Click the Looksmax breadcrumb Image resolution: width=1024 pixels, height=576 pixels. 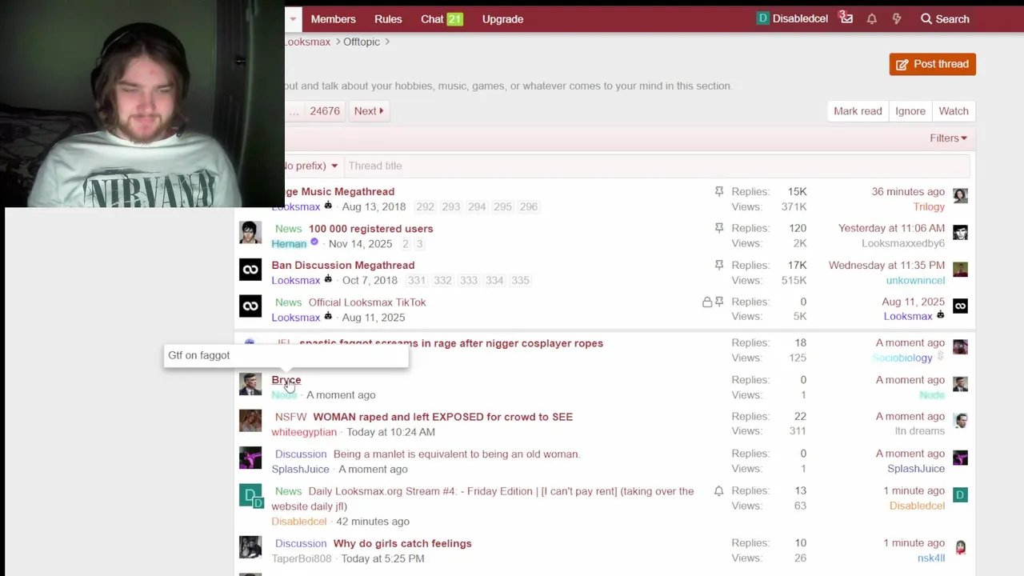(307, 42)
